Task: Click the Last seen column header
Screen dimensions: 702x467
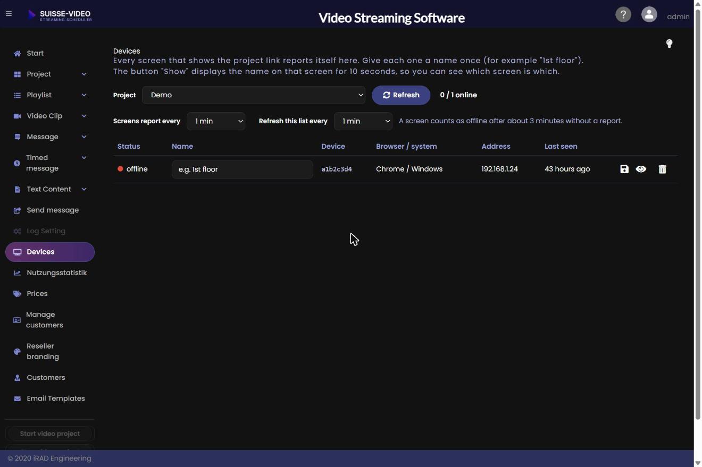Action: click(561, 146)
